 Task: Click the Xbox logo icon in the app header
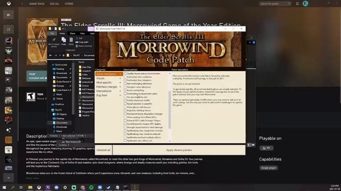pos(9,4)
